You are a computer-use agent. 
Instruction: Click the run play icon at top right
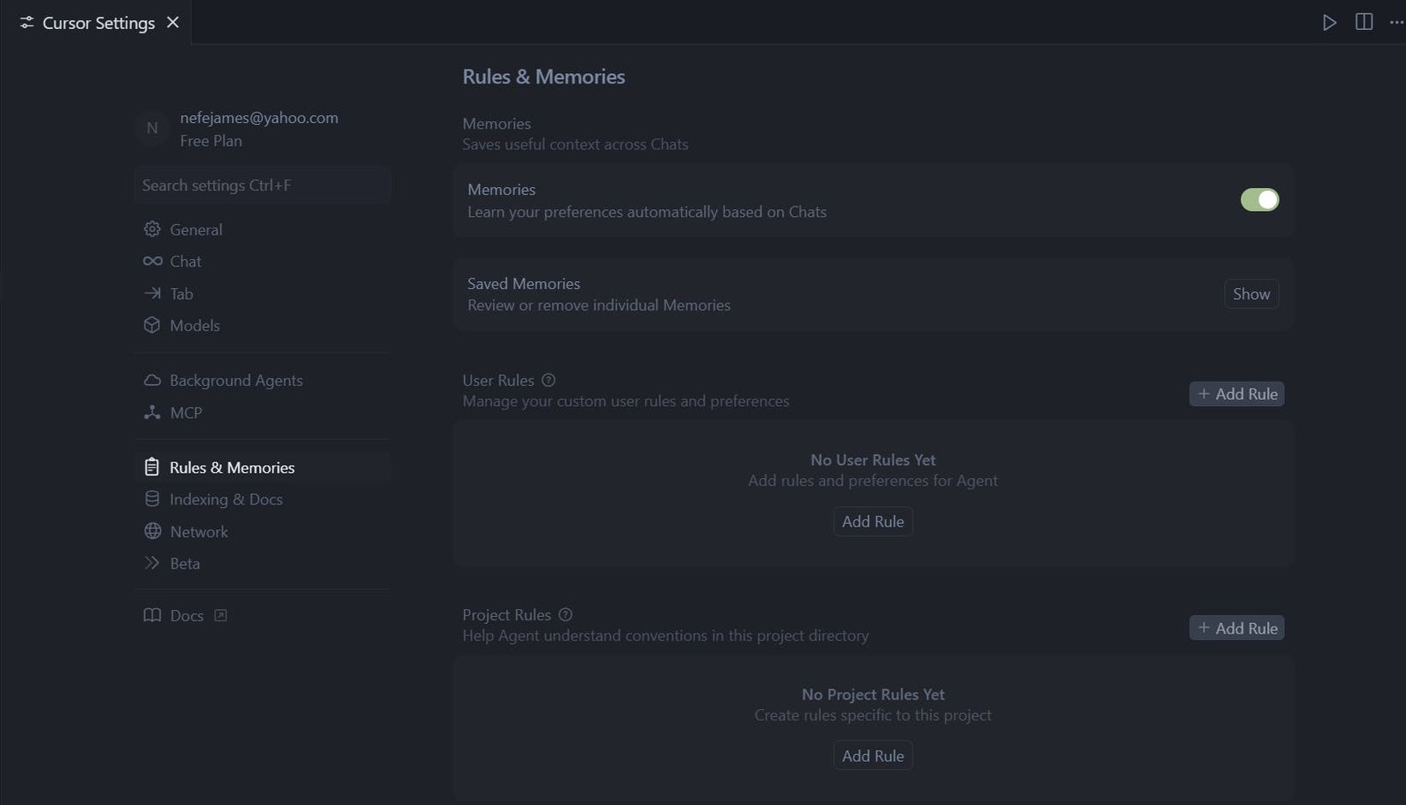pyautogui.click(x=1329, y=23)
